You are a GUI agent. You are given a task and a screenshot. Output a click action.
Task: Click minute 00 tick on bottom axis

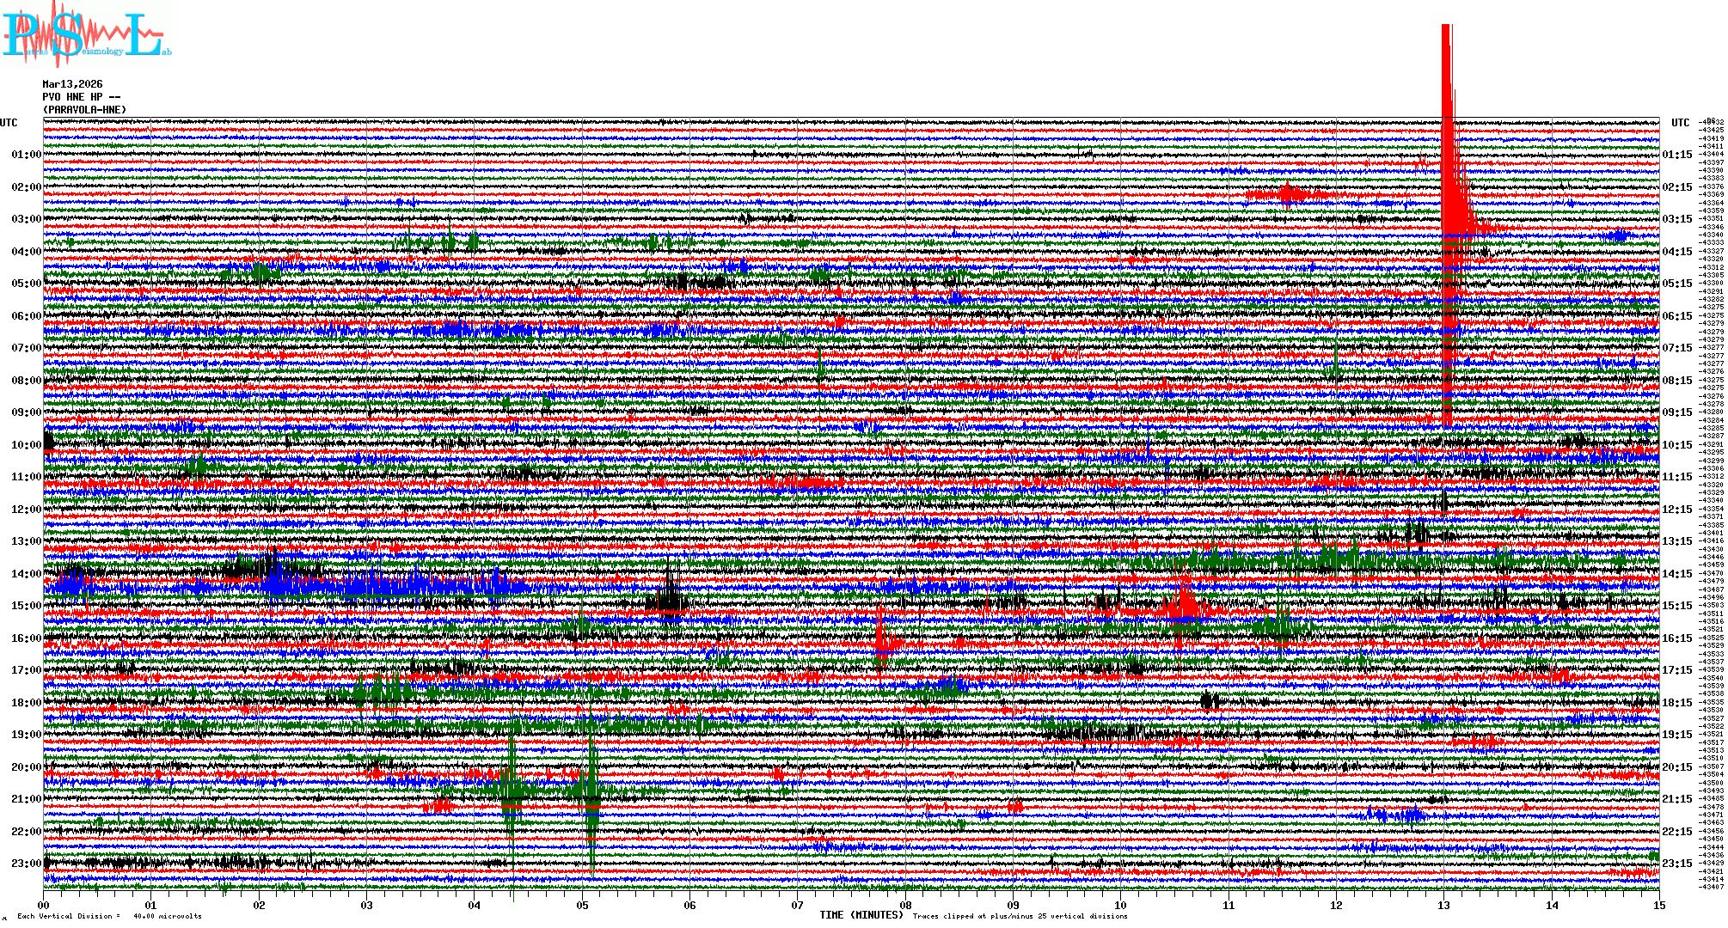[x=44, y=905]
